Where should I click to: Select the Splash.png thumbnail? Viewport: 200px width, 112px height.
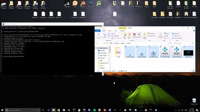click(188, 53)
